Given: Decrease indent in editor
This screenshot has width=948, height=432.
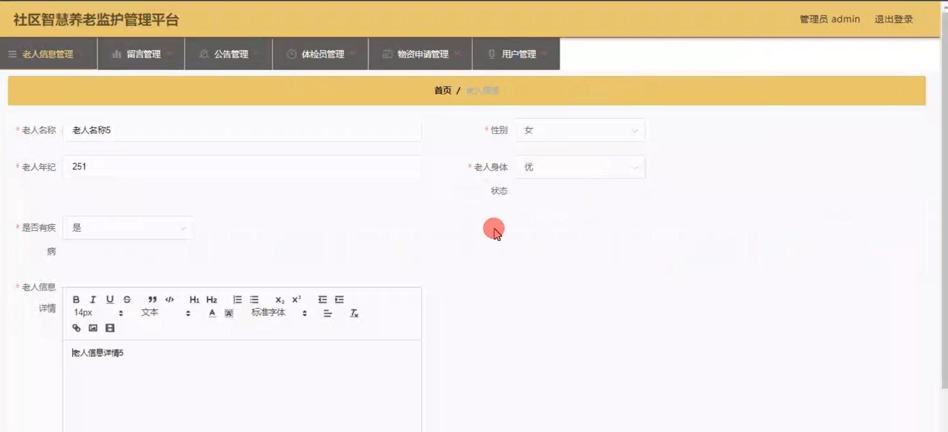Looking at the screenshot, I should 322,300.
